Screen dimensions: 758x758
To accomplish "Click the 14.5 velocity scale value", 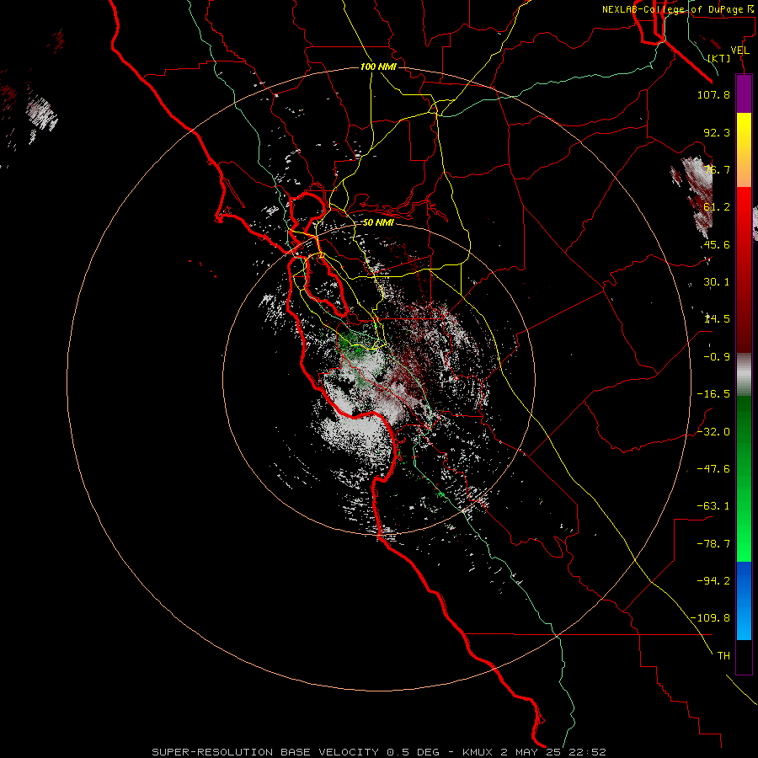I will pyautogui.click(x=717, y=319).
